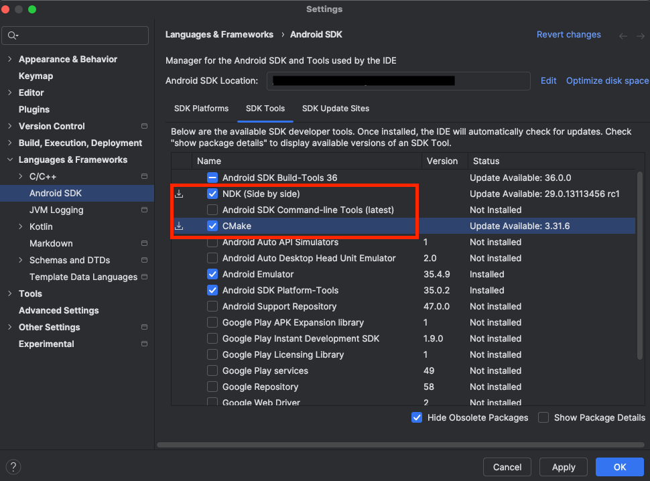The image size is (650, 481).
Task: Open SDK Update Sites tab
Action: click(x=335, y=109)
